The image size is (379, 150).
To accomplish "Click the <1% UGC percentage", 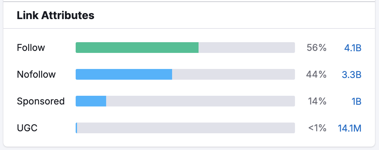I will (x=317, y=128).
